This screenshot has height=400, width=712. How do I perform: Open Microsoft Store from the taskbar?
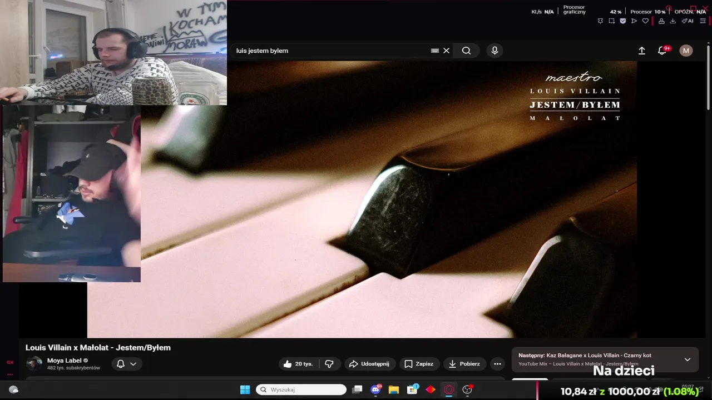point(412,389)
